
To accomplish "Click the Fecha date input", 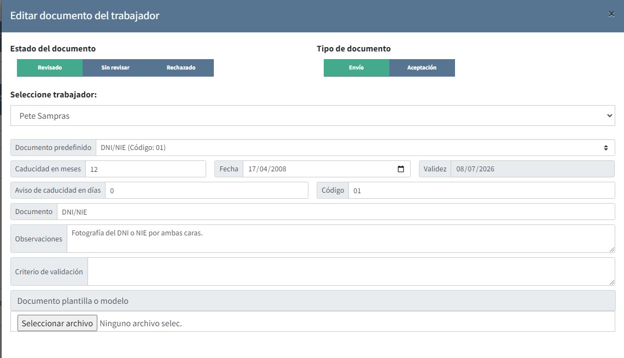I will 326,169.
